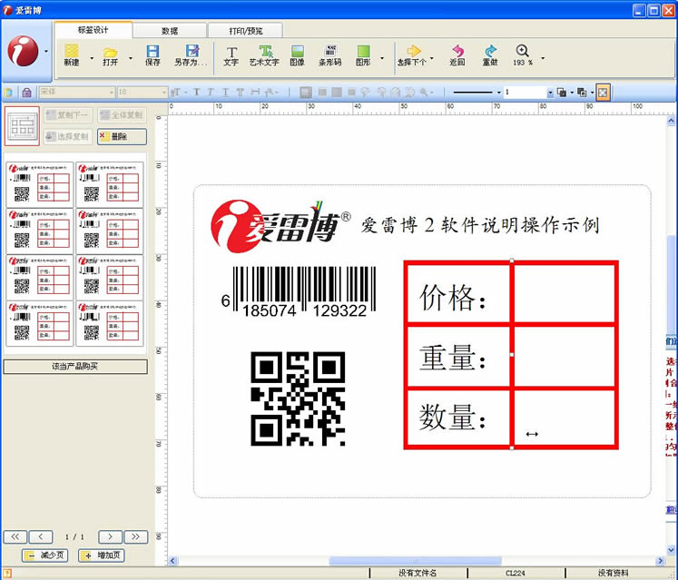678x580 pixels.
Task: Switch to the 打印/预览 tab
Action: [x=245, y=31]
